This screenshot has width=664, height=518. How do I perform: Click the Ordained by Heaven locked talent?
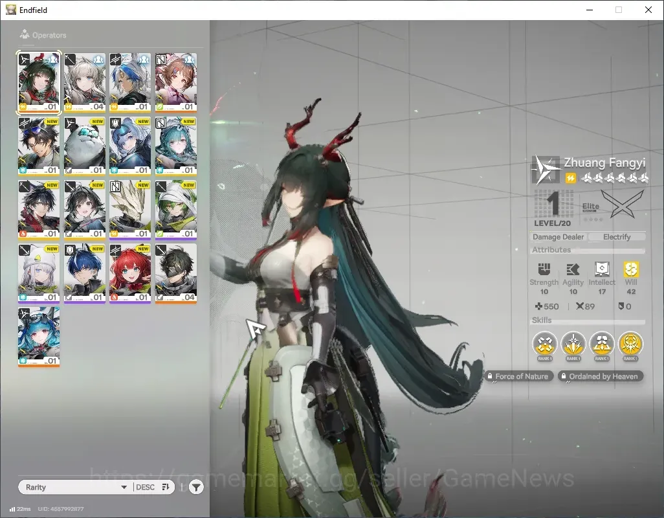point(601,376)
